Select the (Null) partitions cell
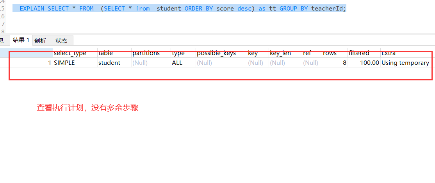This screenshot has height=183, width=435. pyautogui.click(x=151, y=63)
